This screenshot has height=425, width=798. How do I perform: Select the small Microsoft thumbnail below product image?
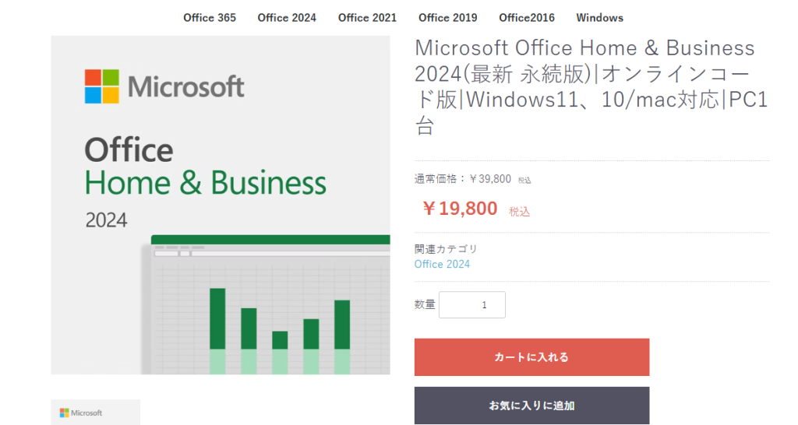(x=95, y=413)
